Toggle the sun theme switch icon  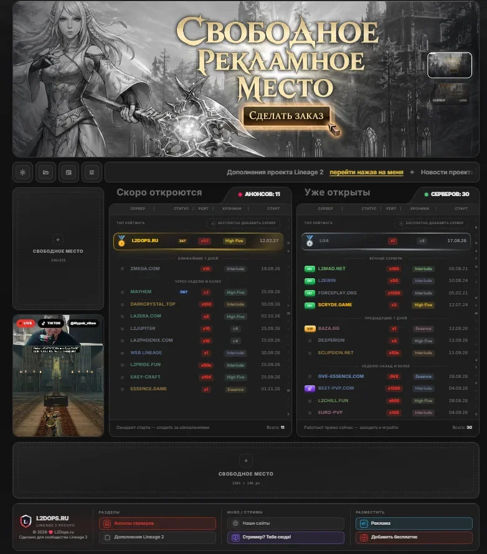point(23,172)
